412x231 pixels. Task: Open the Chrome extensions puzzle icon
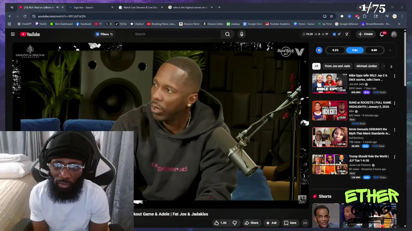point(365,16)
